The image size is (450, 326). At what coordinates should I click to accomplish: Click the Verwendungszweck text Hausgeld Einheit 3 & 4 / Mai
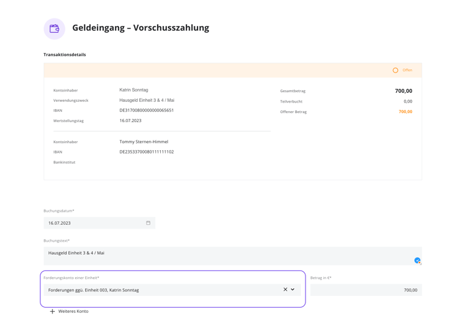147,100
